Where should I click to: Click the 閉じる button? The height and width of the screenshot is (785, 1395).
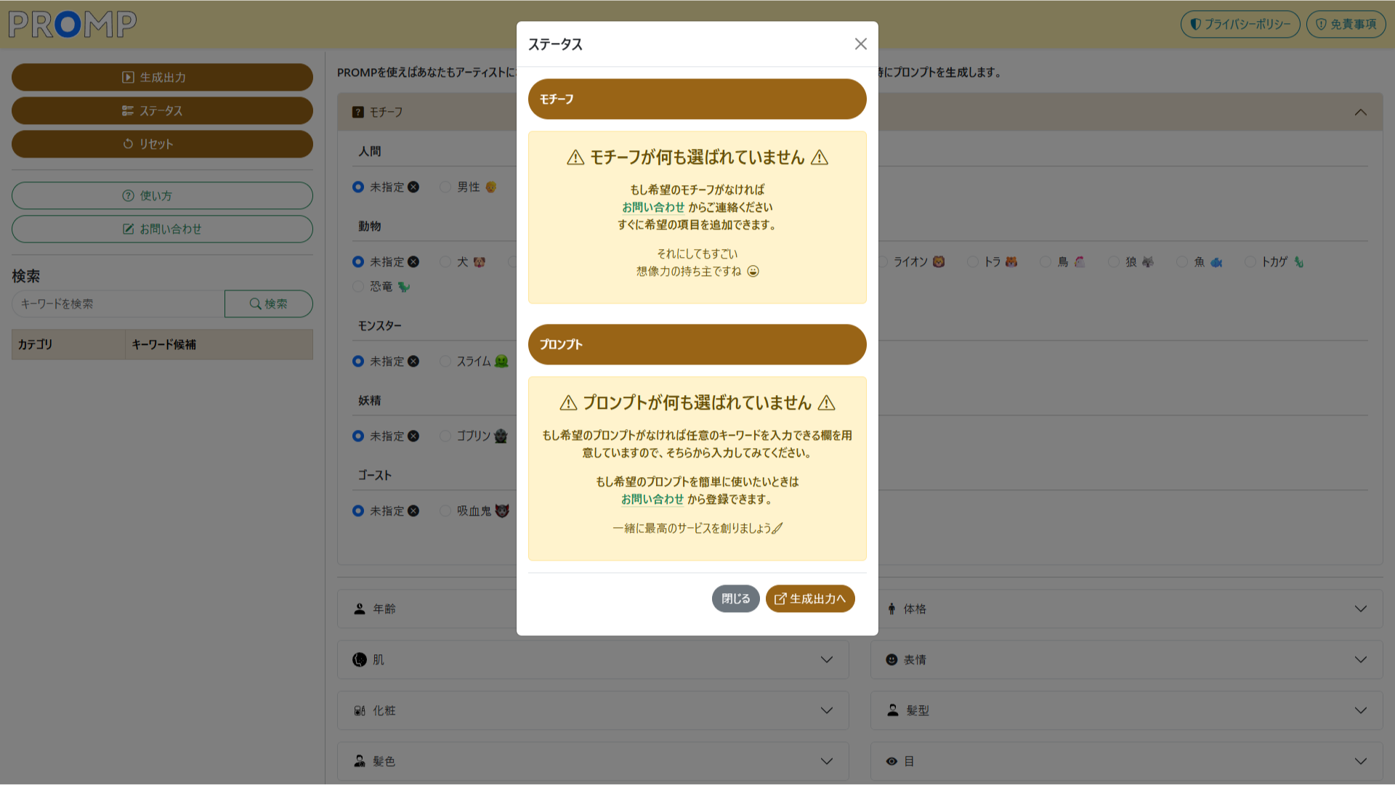[x=735, y=599]
